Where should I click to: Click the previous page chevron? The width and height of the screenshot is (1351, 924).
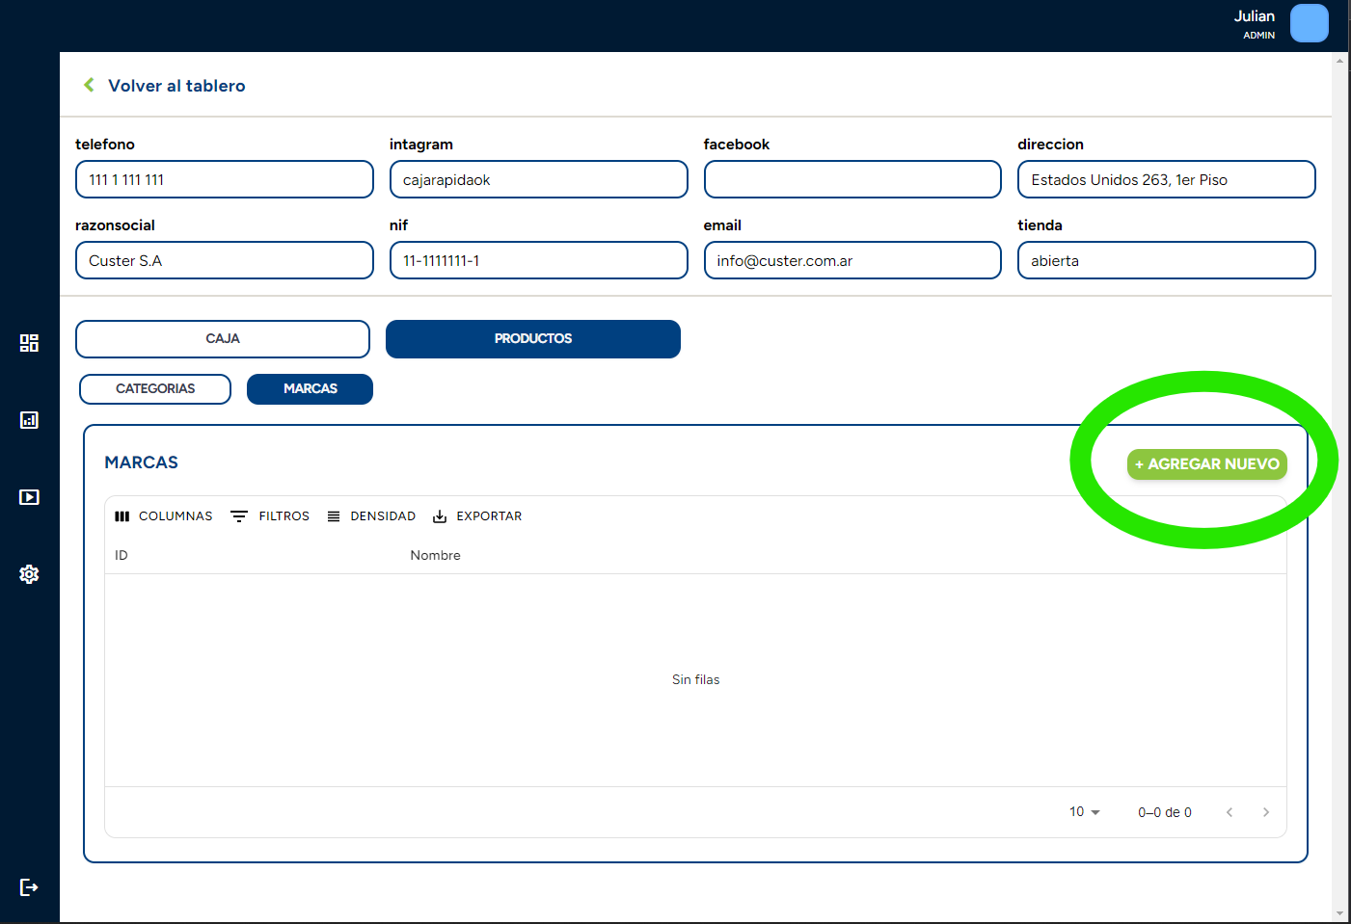1229,811
